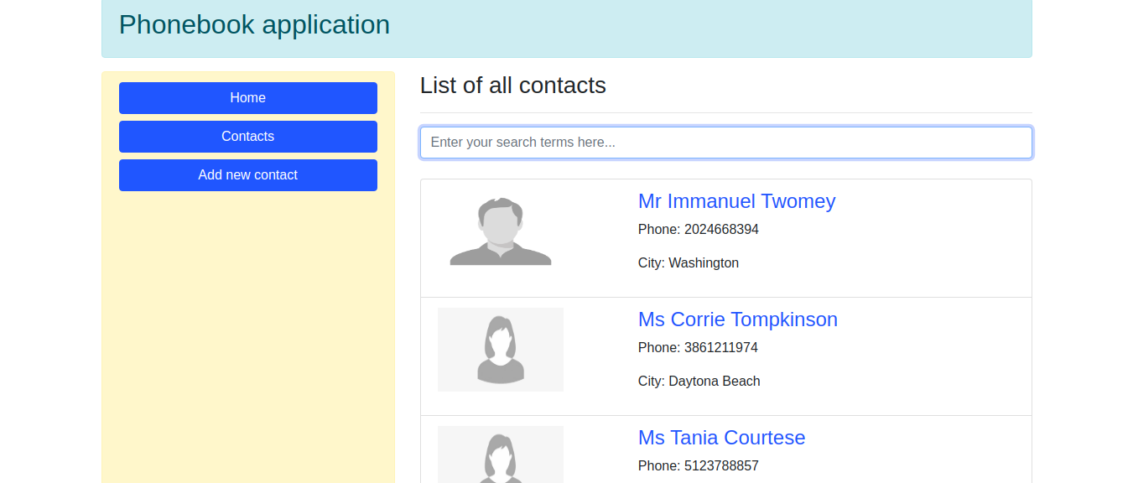Click the City: Daytona Beach text

coord(699,382)
